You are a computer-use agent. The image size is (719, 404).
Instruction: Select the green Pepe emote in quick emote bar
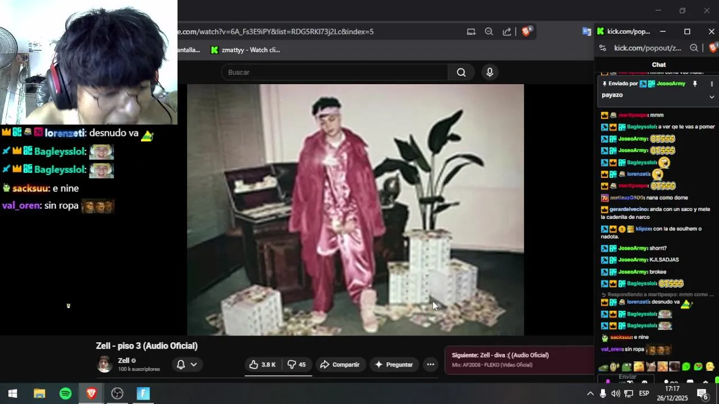tap(627, 367)
